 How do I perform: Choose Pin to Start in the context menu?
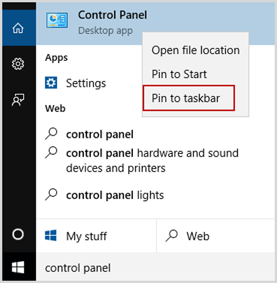[x=196, y=74]
